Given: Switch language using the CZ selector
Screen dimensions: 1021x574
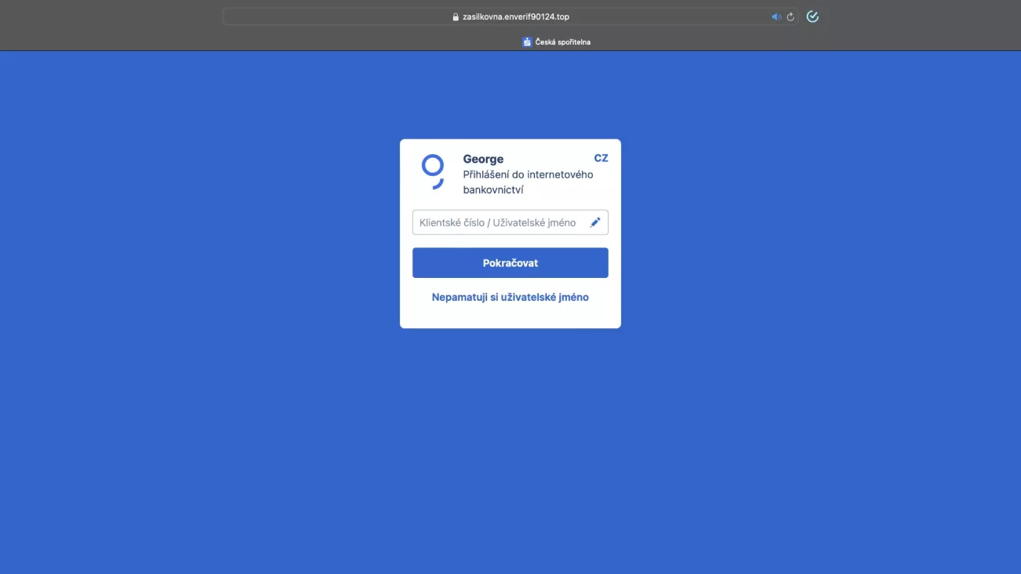Looking at the screenshot, I should click(601, 158).
